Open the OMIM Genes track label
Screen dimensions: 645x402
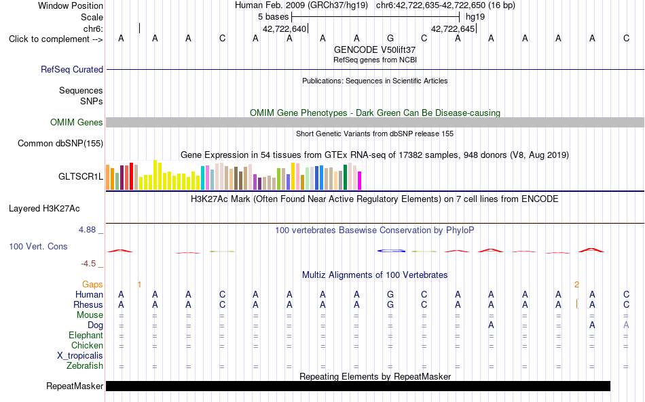76,123
